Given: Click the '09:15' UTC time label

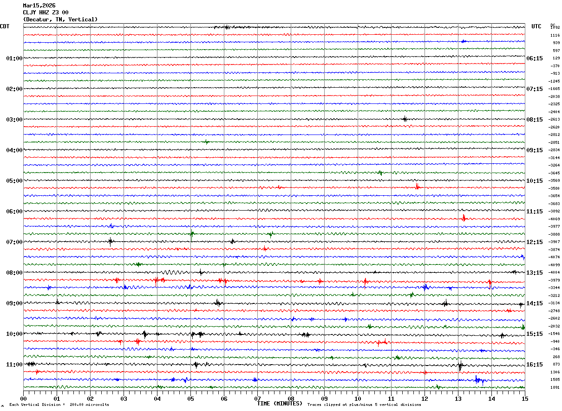Looking at the screenshot, I should 535,150.
